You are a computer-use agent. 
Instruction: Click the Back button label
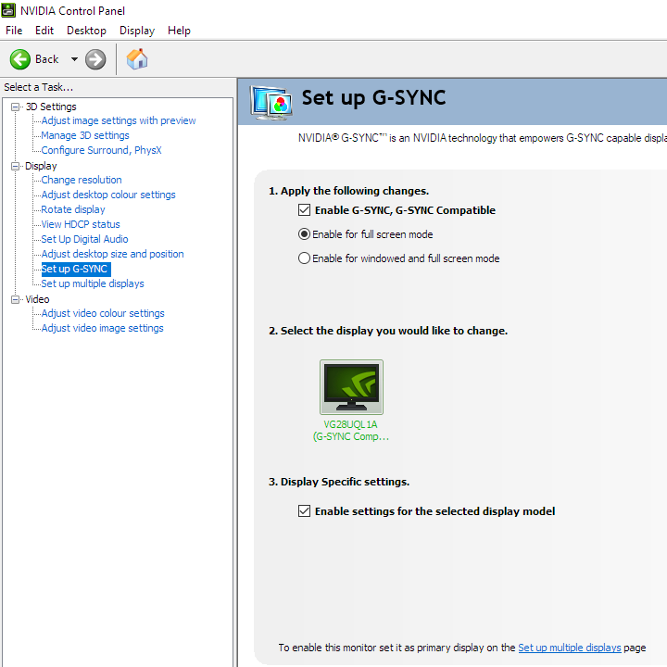tap(47, 59)
